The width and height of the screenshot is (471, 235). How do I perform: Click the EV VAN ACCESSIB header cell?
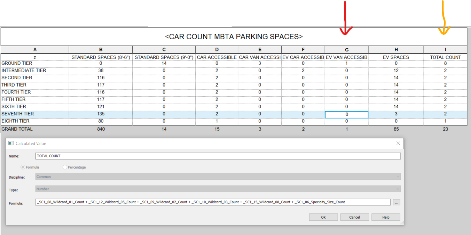coord(346,57)
